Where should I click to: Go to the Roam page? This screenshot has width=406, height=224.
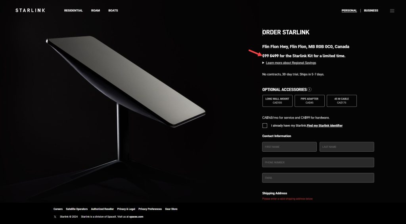95,11
